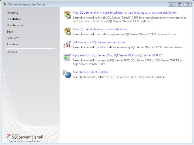The height and width of the screenshot is (145, 194).
Task: Click the 'SQL Server Installation Center' window title
Action: [26, 5]
